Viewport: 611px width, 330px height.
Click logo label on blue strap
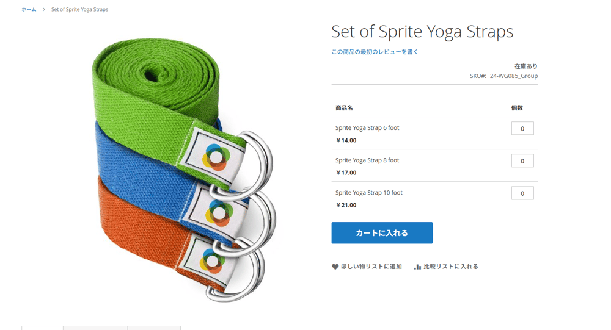(218, 212)
